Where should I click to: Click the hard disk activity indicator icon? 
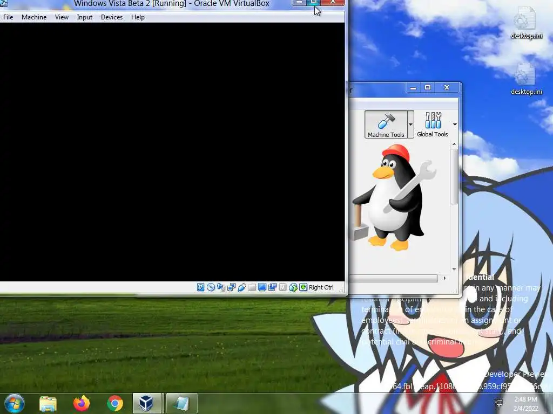pyautogui.click(x=200, y=287)
